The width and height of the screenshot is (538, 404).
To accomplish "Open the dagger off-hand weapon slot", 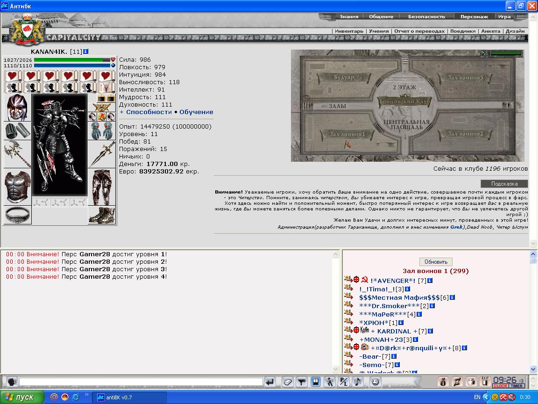I will pos(101,154).
